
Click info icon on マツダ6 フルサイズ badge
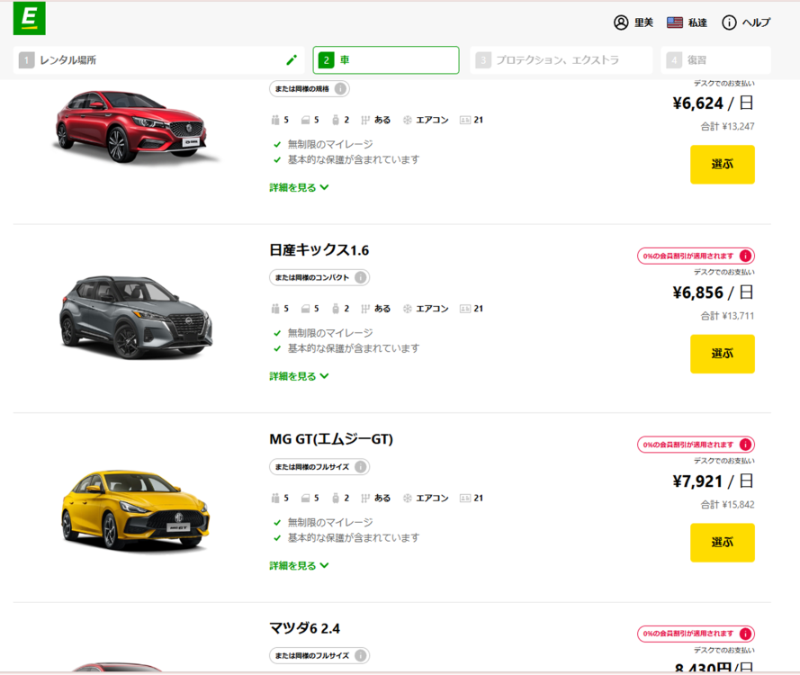360,655
